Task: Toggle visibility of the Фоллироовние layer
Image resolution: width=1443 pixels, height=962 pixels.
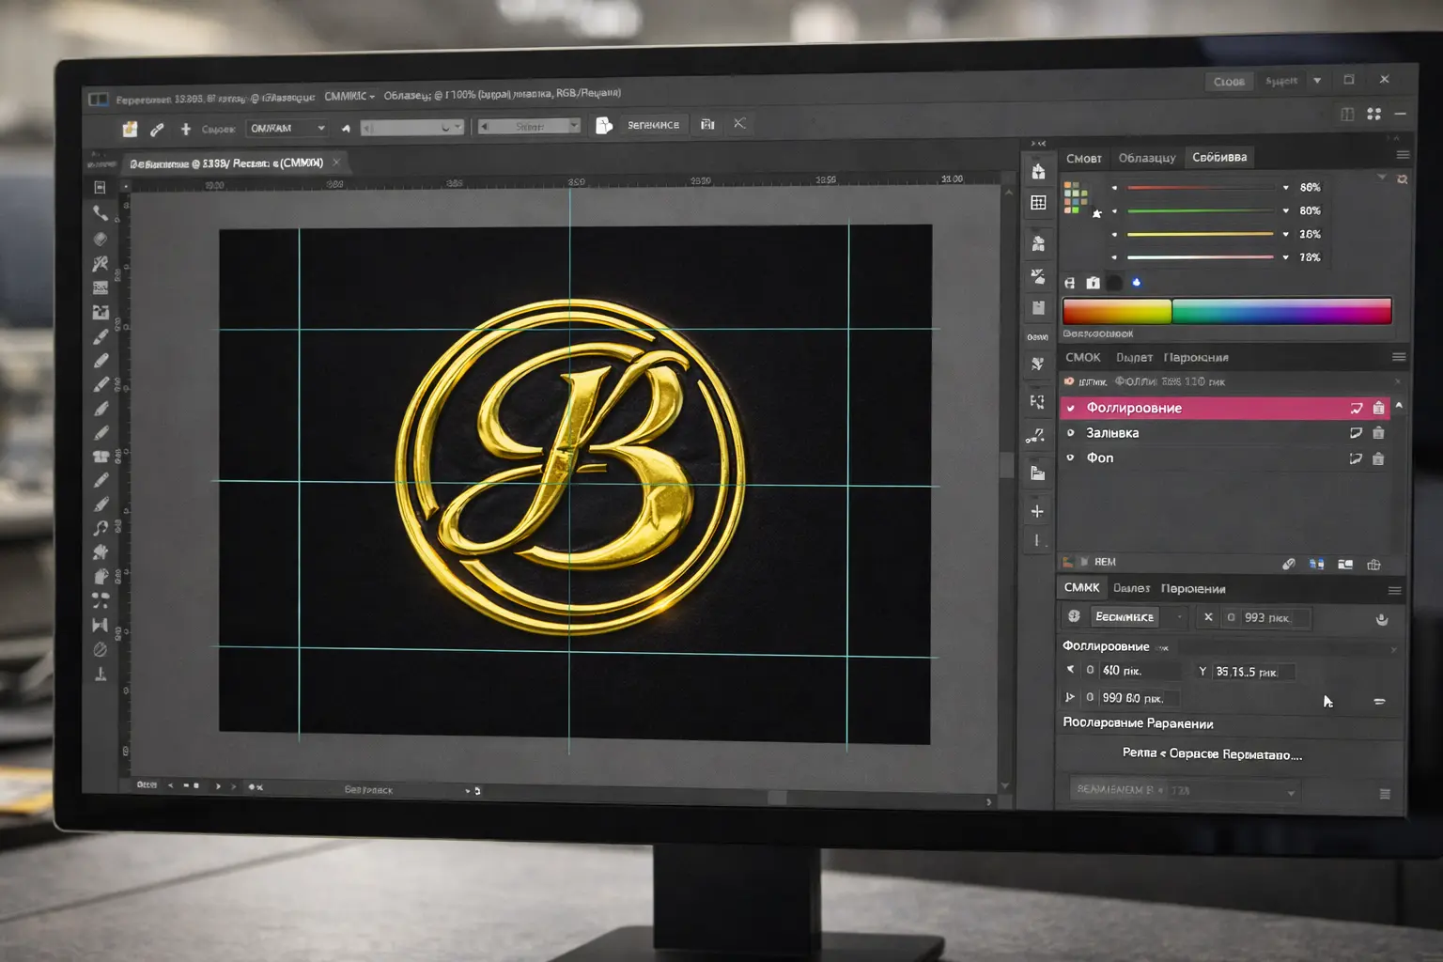Action: coord(1070,408)
